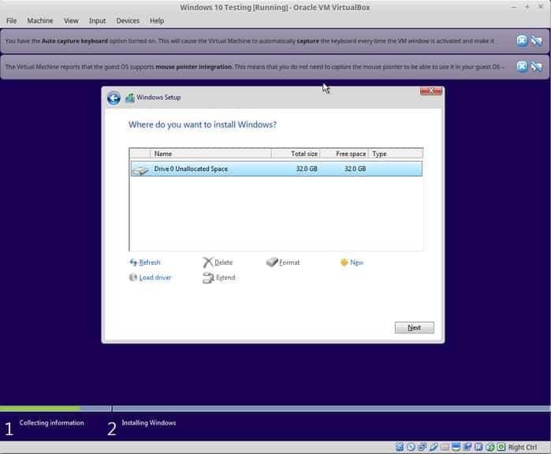Screen dimensions: 551x454
Task: Click the 32.0 GB free space value
Action: click(355, 169)
